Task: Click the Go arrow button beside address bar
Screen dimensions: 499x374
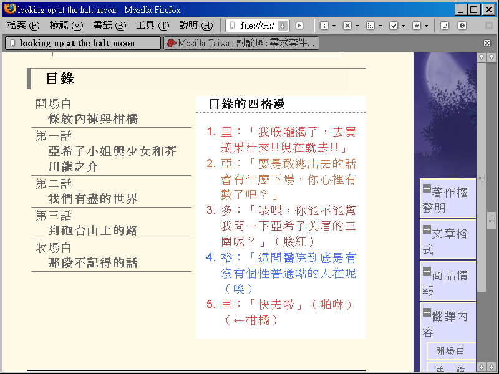Action: point(299,26)
